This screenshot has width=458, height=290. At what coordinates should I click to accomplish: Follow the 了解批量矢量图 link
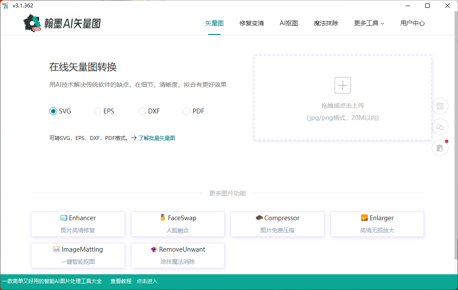coord(156,138)
